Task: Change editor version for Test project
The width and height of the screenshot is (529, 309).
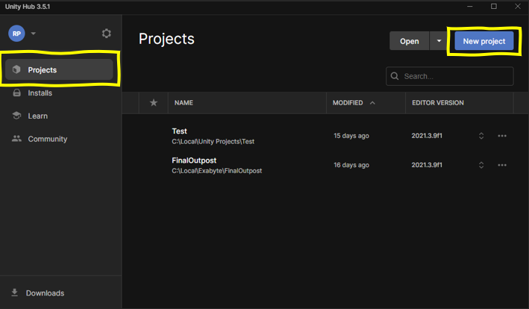Action: (481, 136)
